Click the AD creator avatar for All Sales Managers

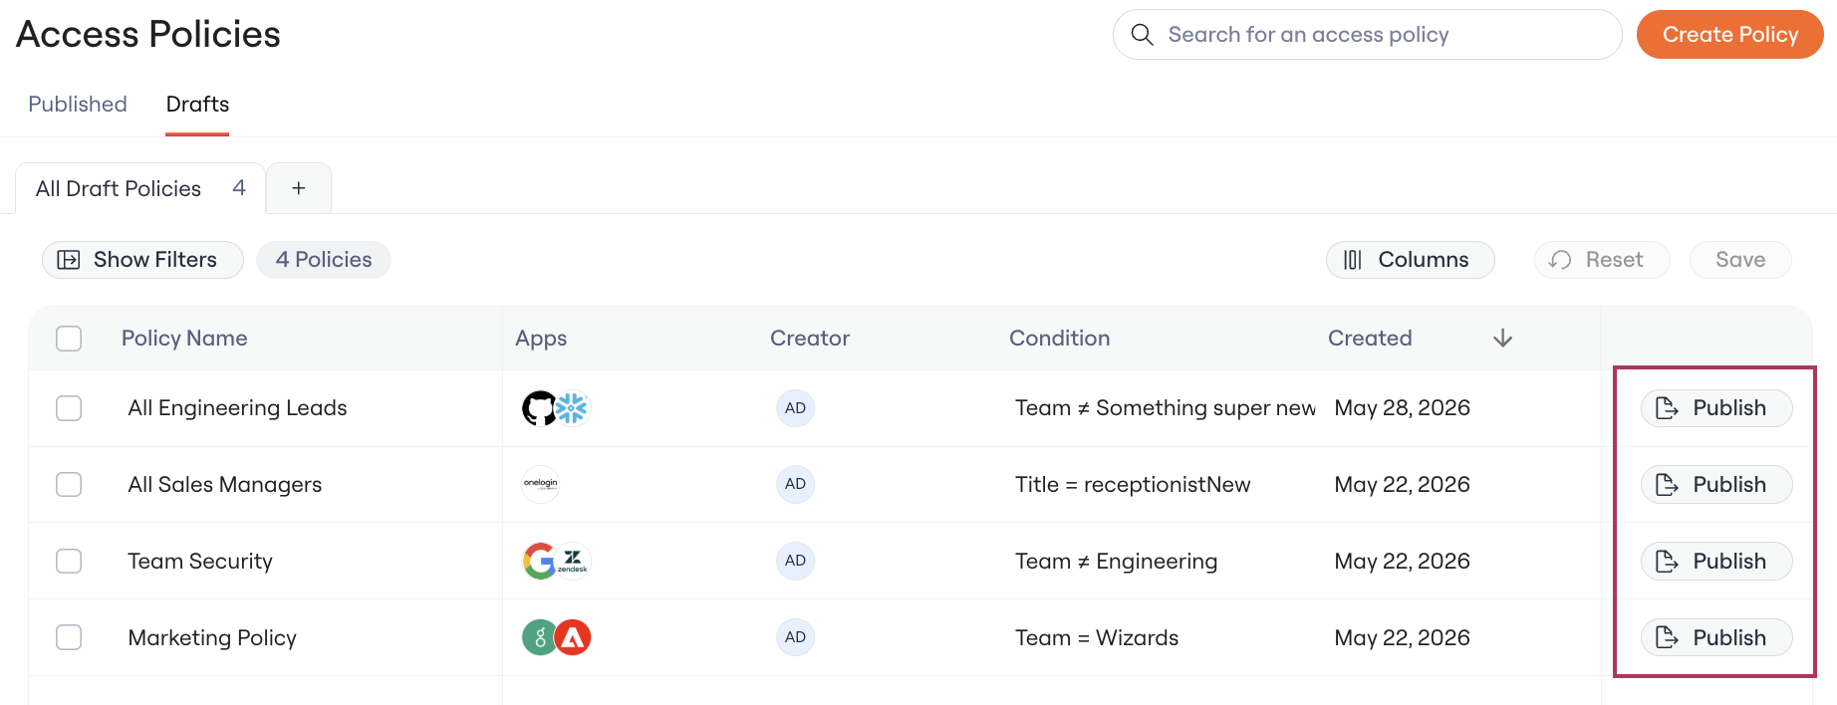click(x=795, y=484)
